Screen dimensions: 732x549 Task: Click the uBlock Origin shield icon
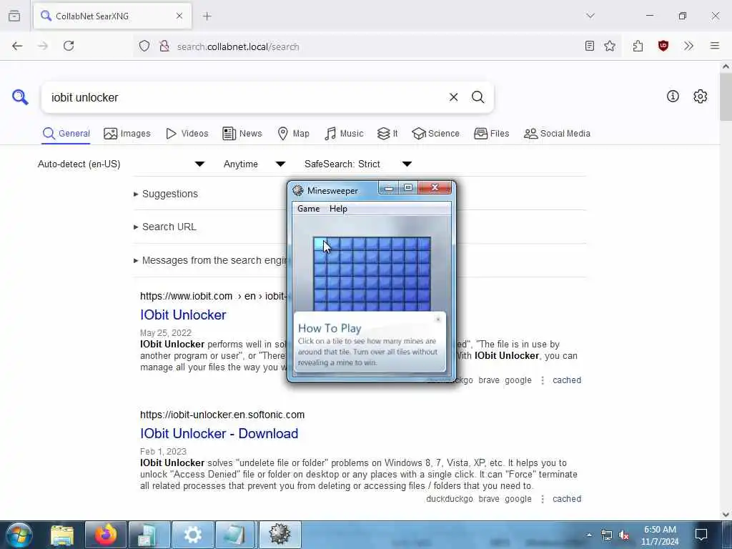[663, 46]
